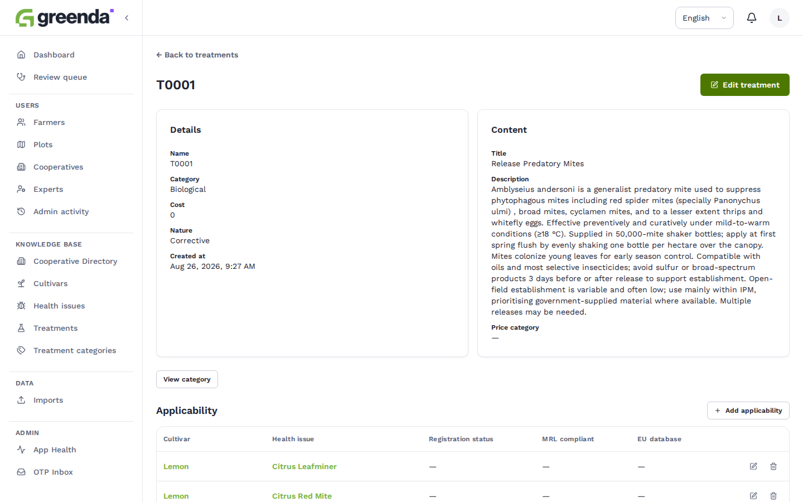Click Edit treatment button
The height and width of the screenshot is (502, 803).
[x=745, y=85]
